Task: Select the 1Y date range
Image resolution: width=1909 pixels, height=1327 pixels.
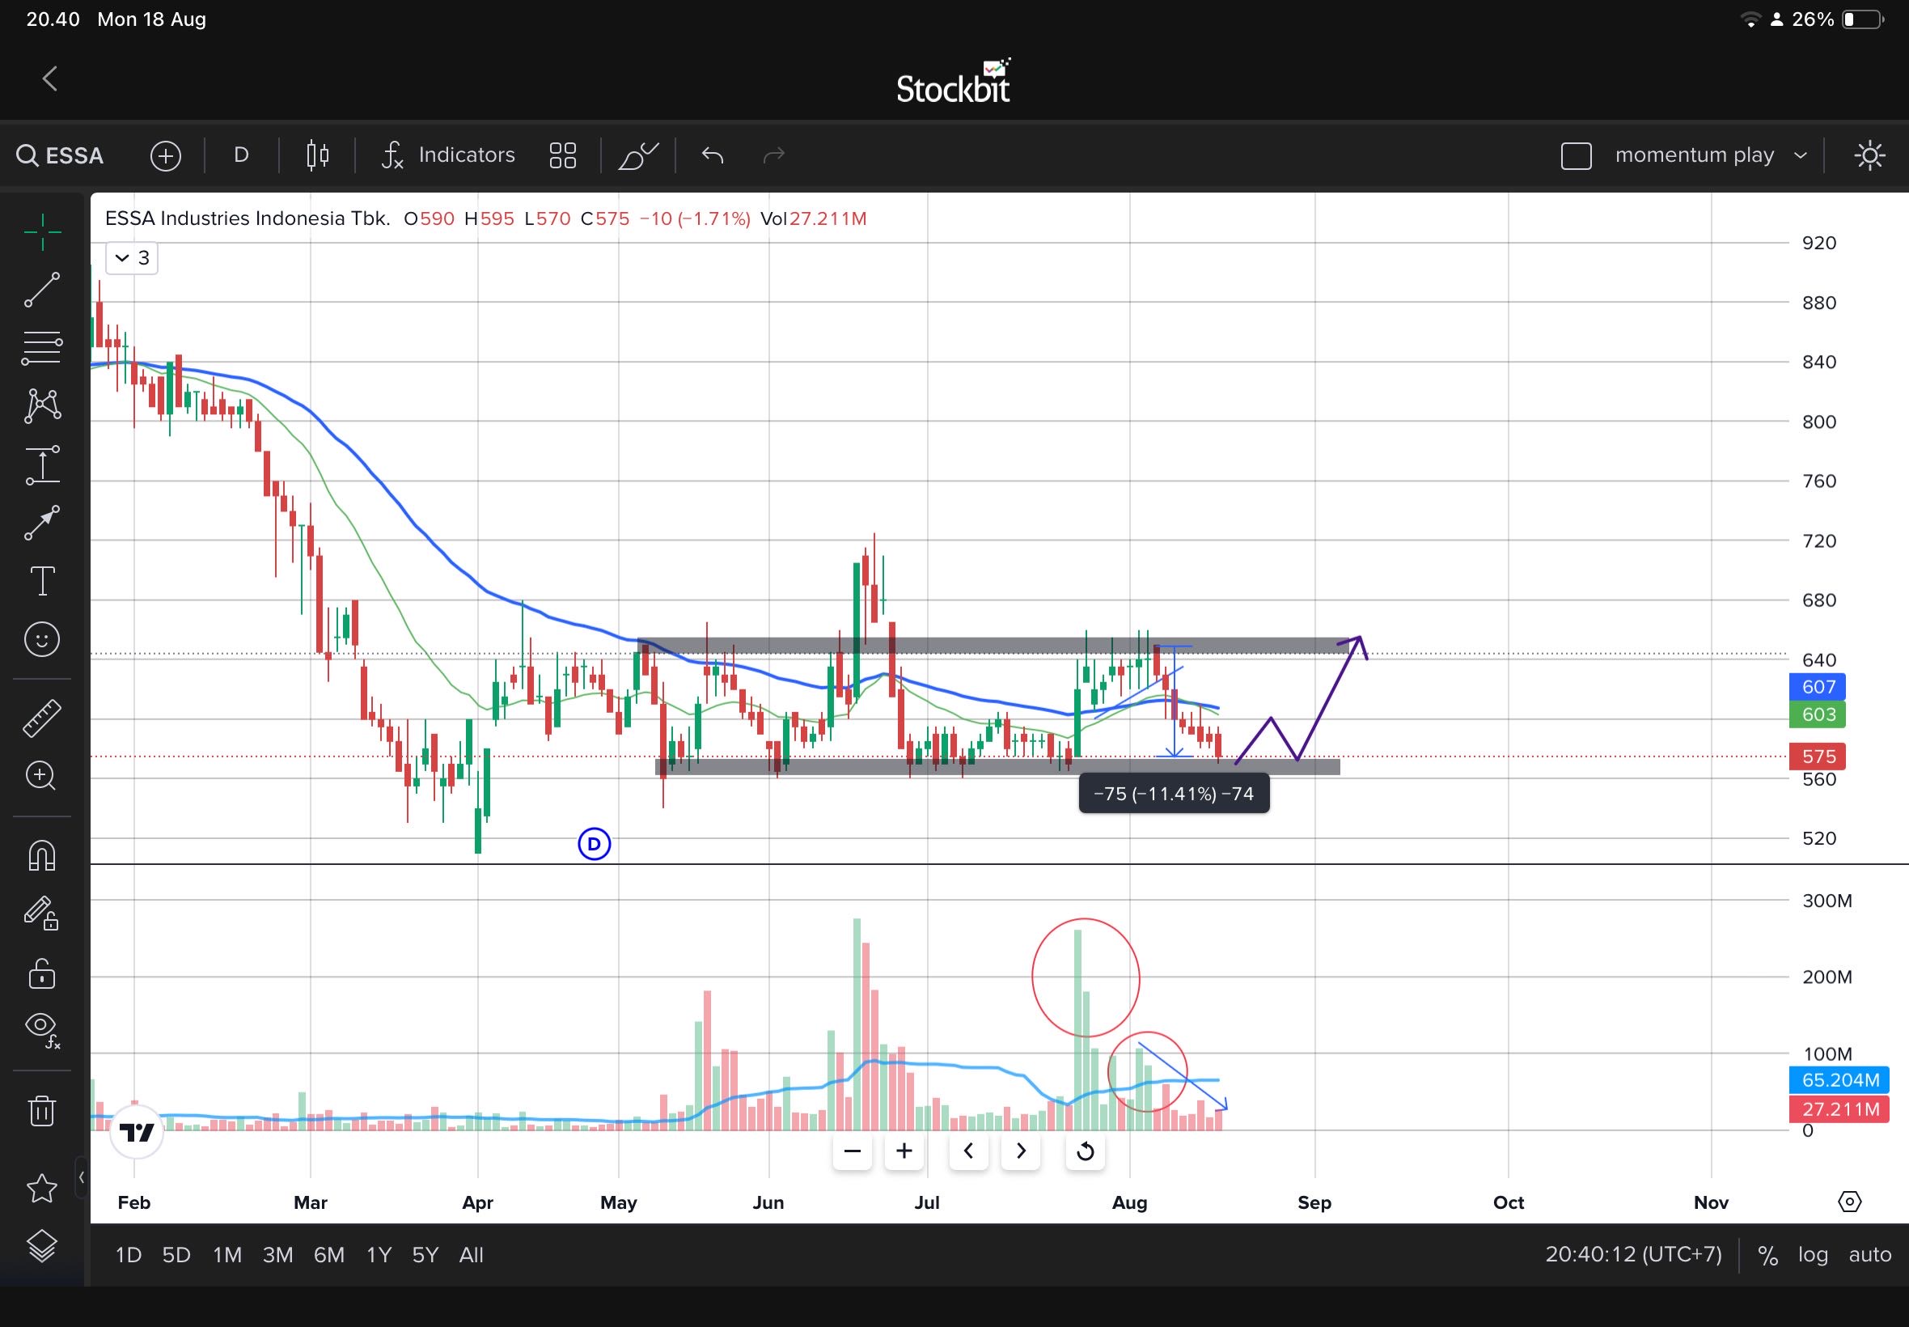Action: point(379,1255)
